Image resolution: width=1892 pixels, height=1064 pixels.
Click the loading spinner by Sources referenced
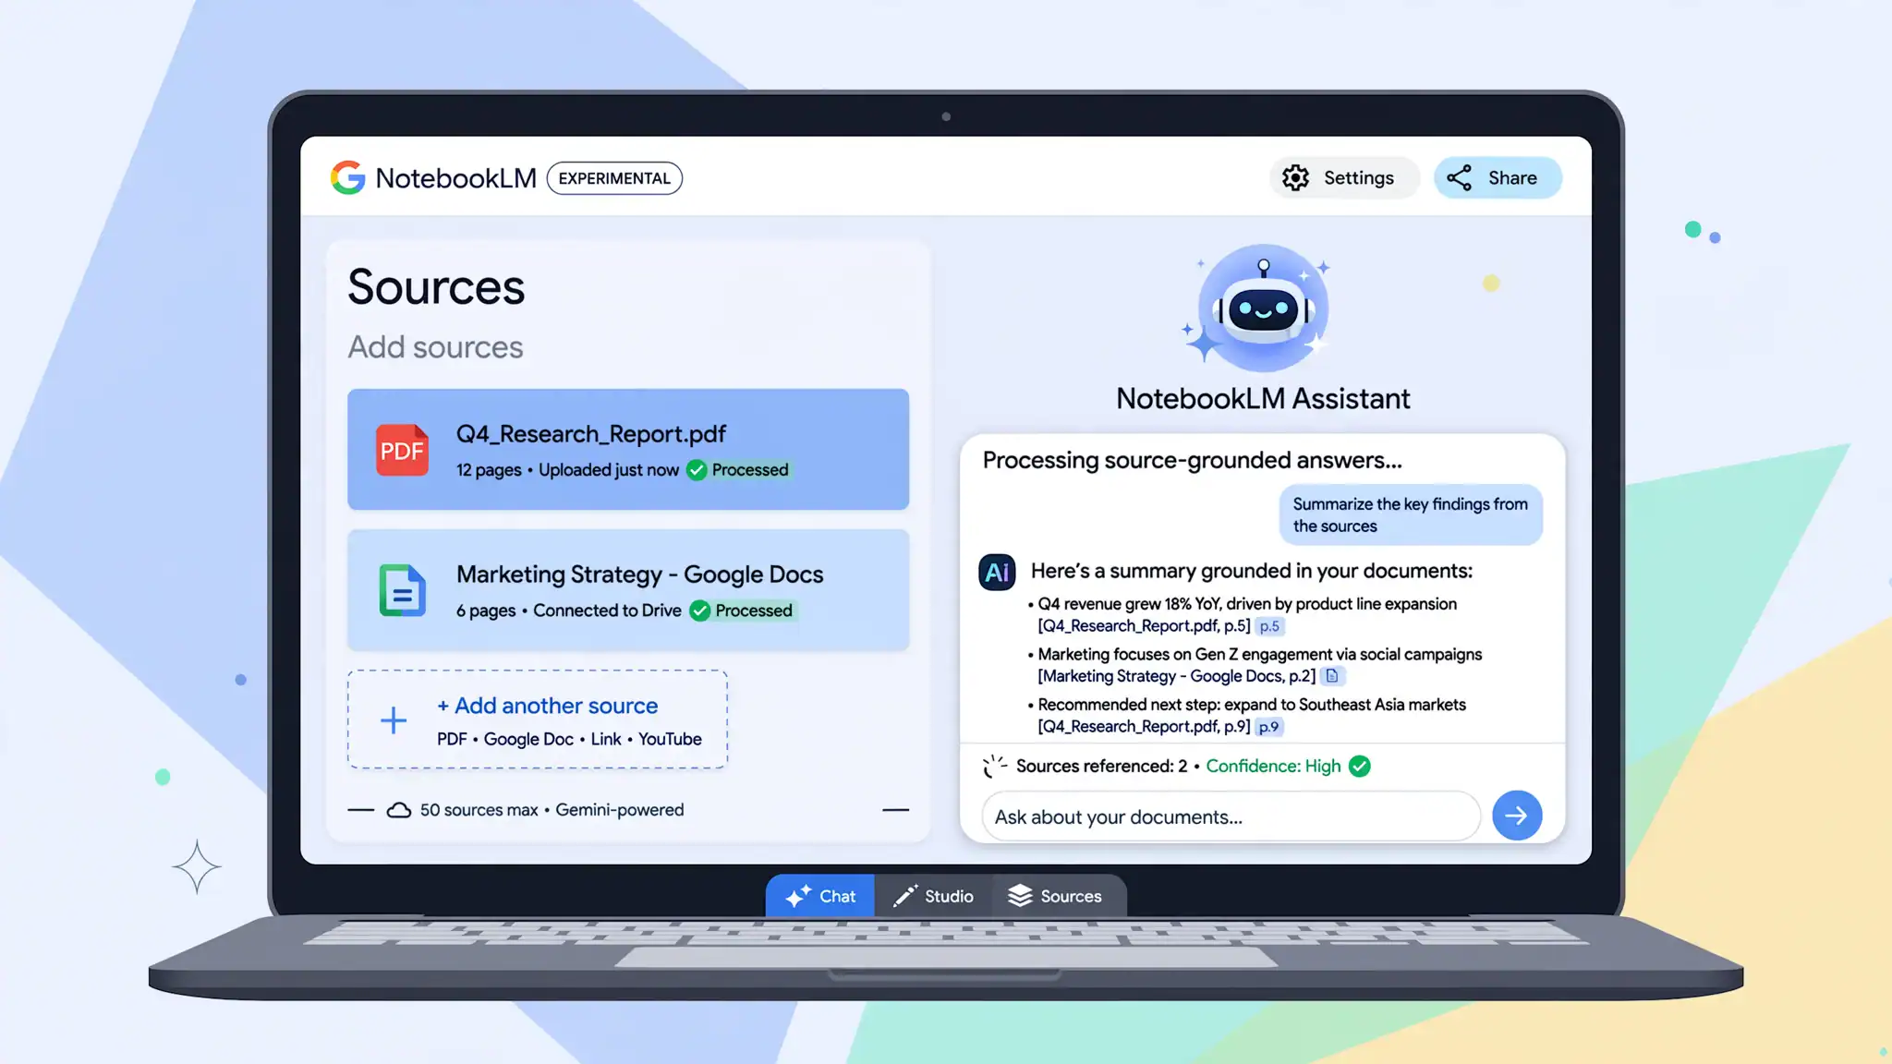(x=994, y=766)
